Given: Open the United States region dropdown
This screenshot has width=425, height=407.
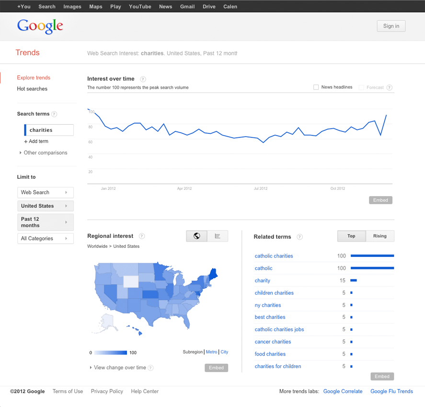Looking at the screenshot, I should 46,206.
